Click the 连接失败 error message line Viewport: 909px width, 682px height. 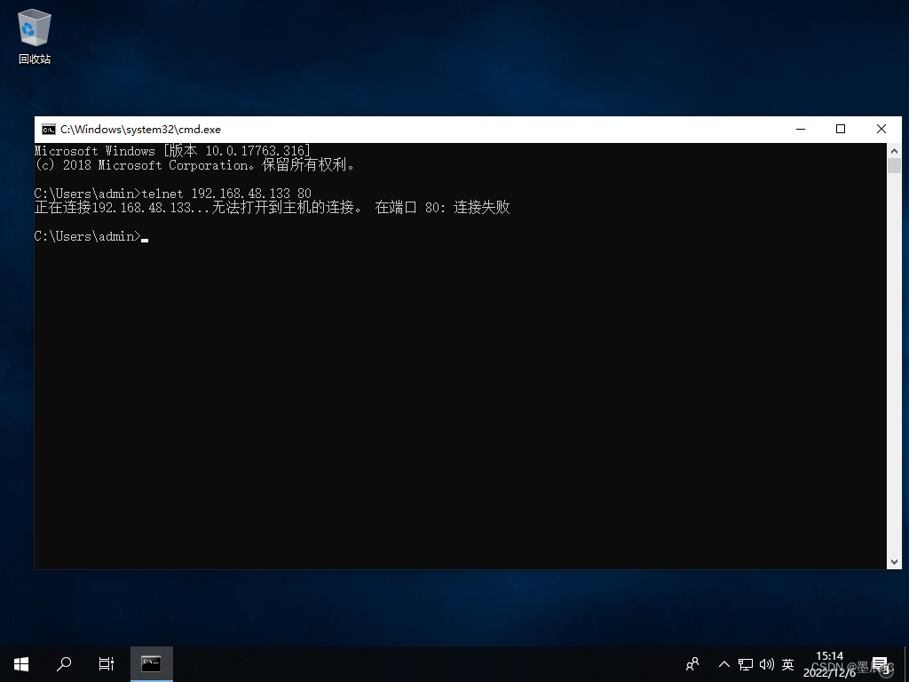pyautogui.click(x=272, y=207)
